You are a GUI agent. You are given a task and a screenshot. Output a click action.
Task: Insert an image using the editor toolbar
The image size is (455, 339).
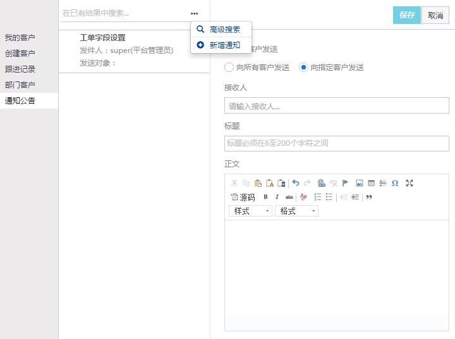point(360,183)
